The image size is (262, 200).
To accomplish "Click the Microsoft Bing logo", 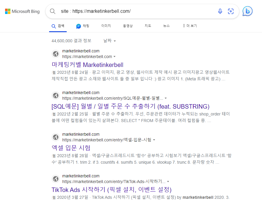I will (22, 11).
